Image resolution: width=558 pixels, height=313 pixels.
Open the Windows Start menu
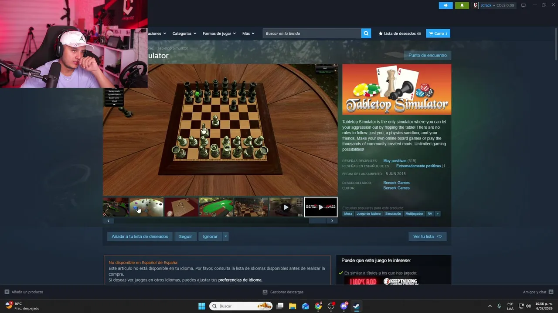202,306
